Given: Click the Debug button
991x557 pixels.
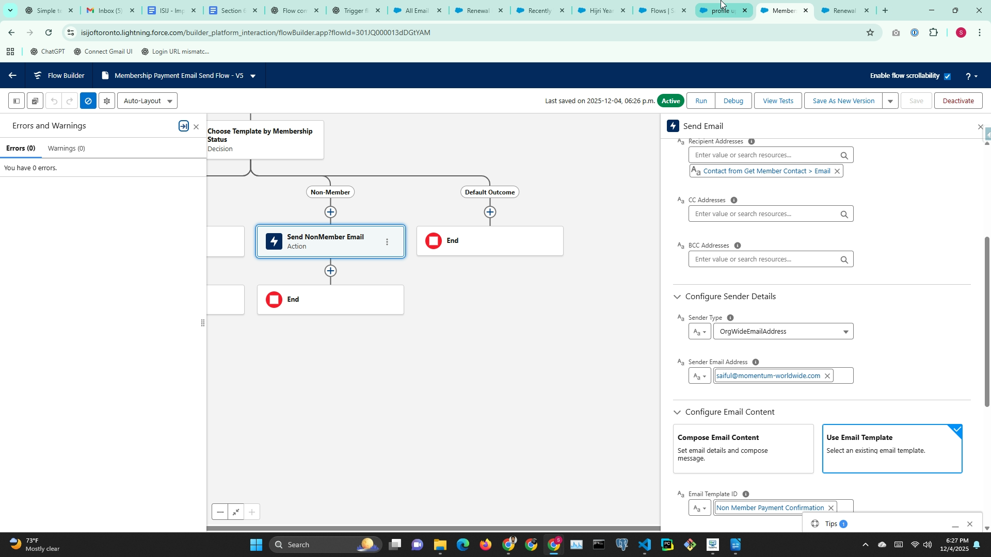Looking at the screenshot, I should (x=733, y=101).
